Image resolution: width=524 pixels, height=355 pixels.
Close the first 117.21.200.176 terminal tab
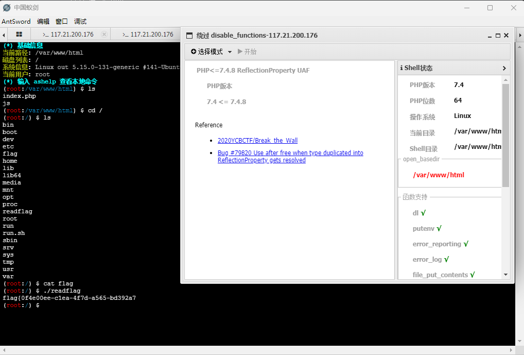coord(104,35)
